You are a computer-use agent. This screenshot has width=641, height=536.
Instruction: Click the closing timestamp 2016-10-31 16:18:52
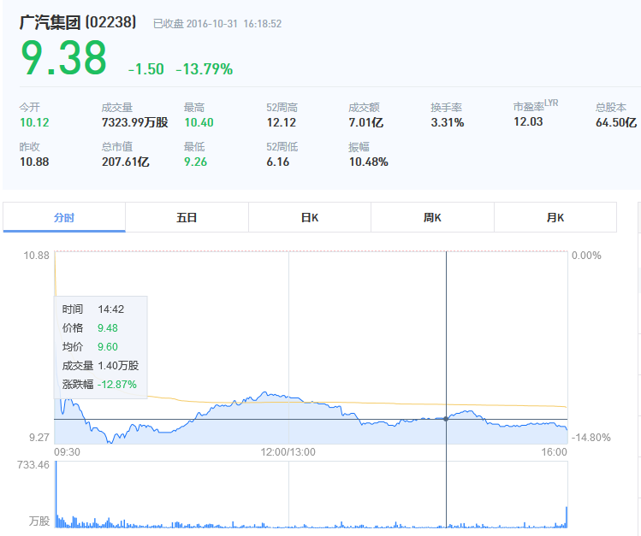(234, 24)
